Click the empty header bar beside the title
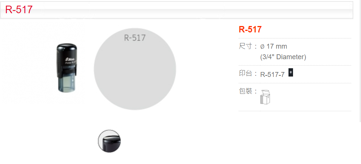 tap(193, 10)
